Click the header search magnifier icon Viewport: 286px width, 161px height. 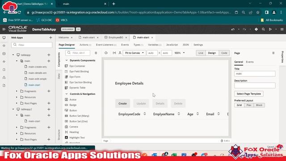(263, 29)
